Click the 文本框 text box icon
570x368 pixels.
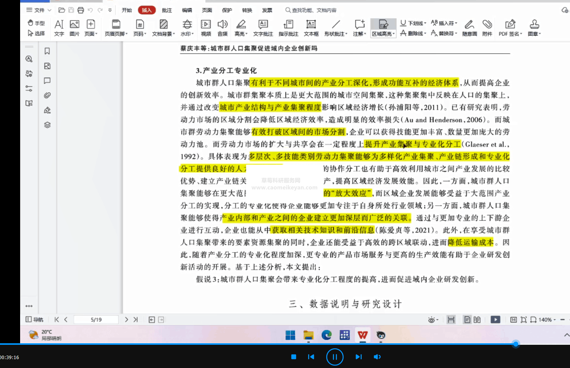(x=311, y=28)
